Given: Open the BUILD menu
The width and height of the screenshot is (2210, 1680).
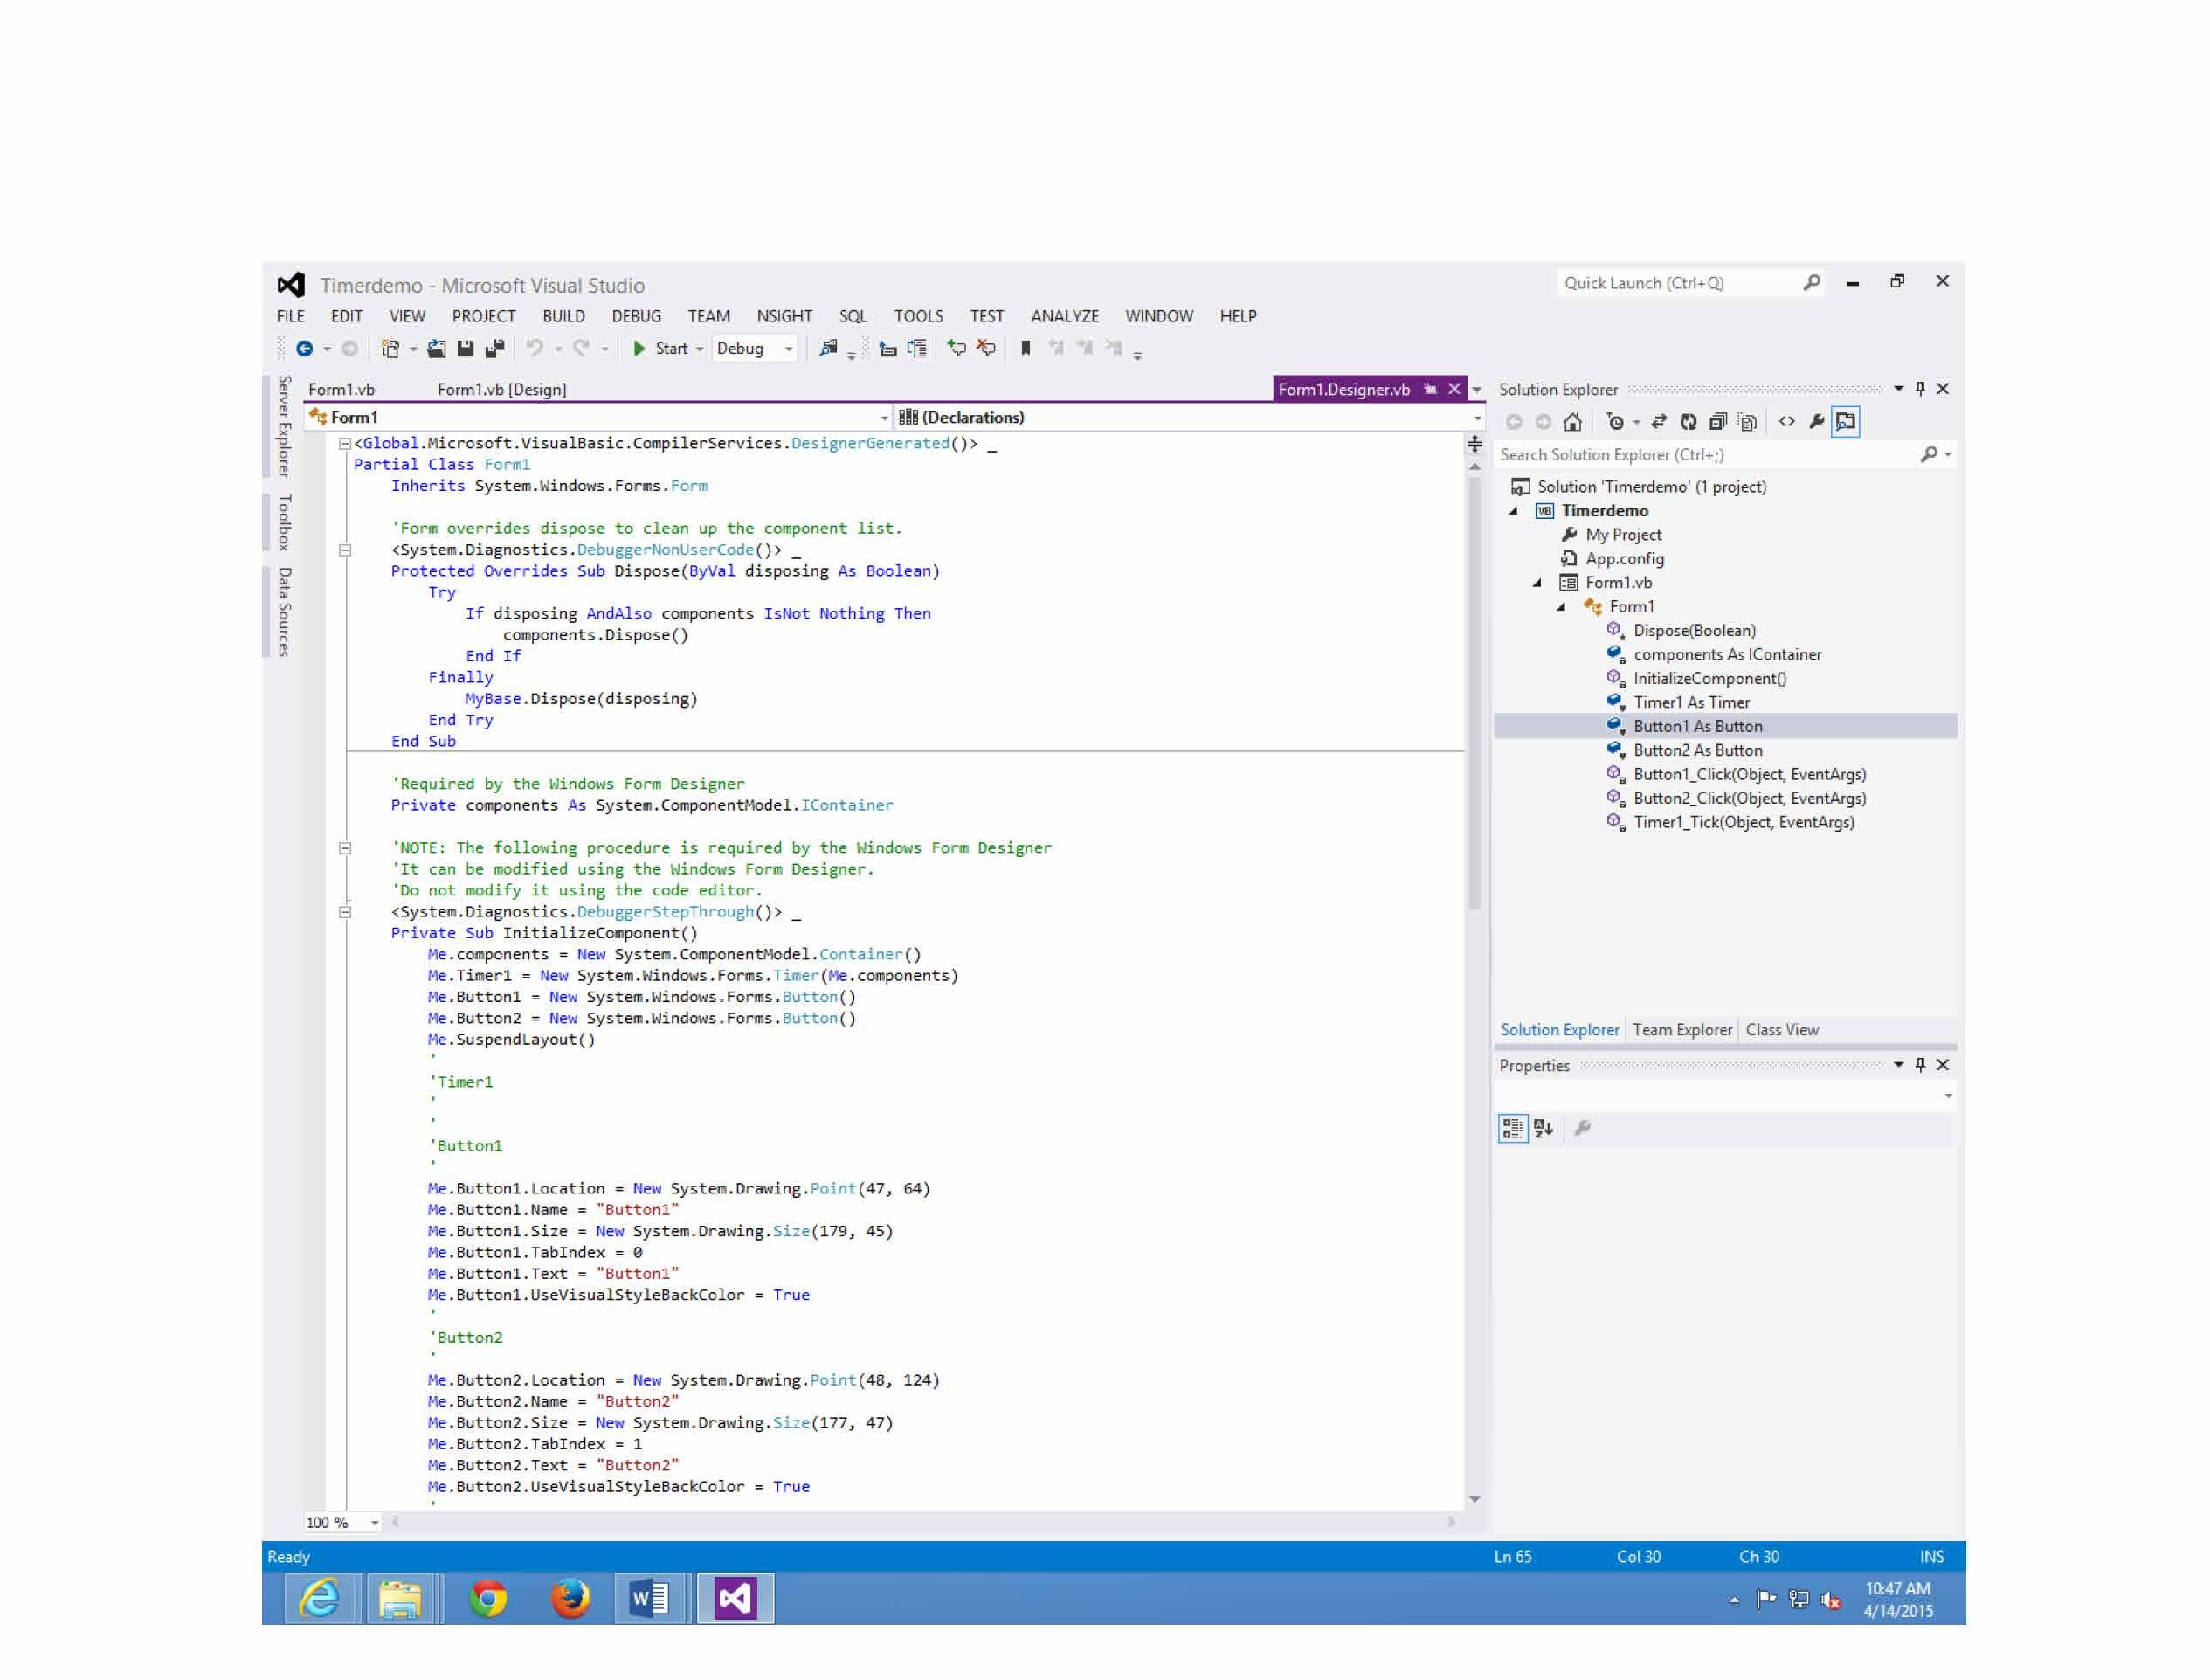Looking at the screenshot, I should tap(563, 316).
